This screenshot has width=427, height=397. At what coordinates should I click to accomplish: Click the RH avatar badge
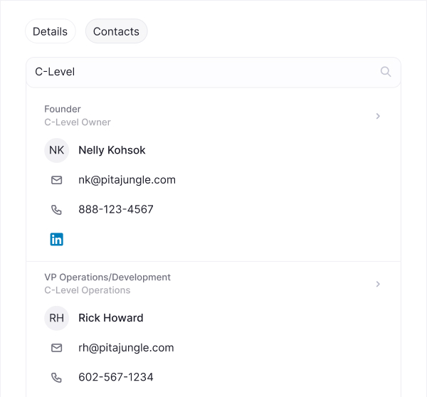click(56, 318)
